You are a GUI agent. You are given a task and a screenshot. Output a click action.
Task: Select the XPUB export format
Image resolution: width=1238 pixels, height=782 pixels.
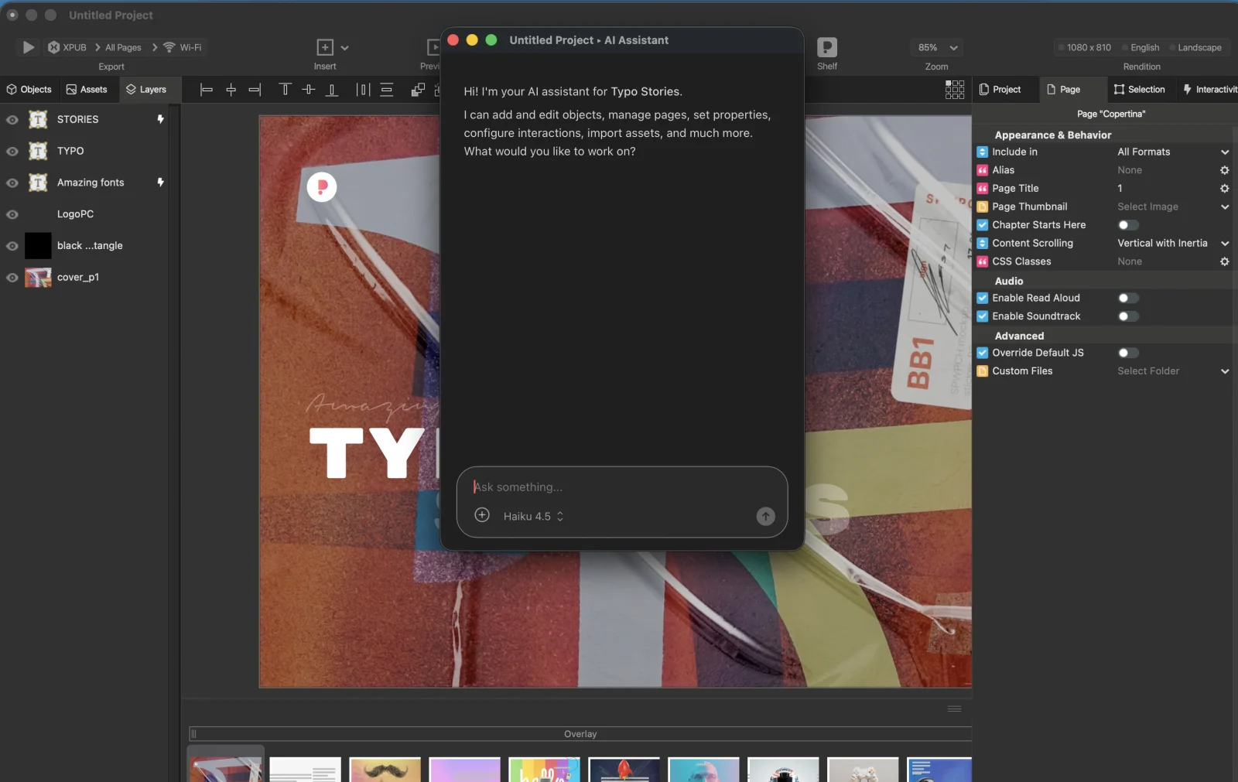67,47
